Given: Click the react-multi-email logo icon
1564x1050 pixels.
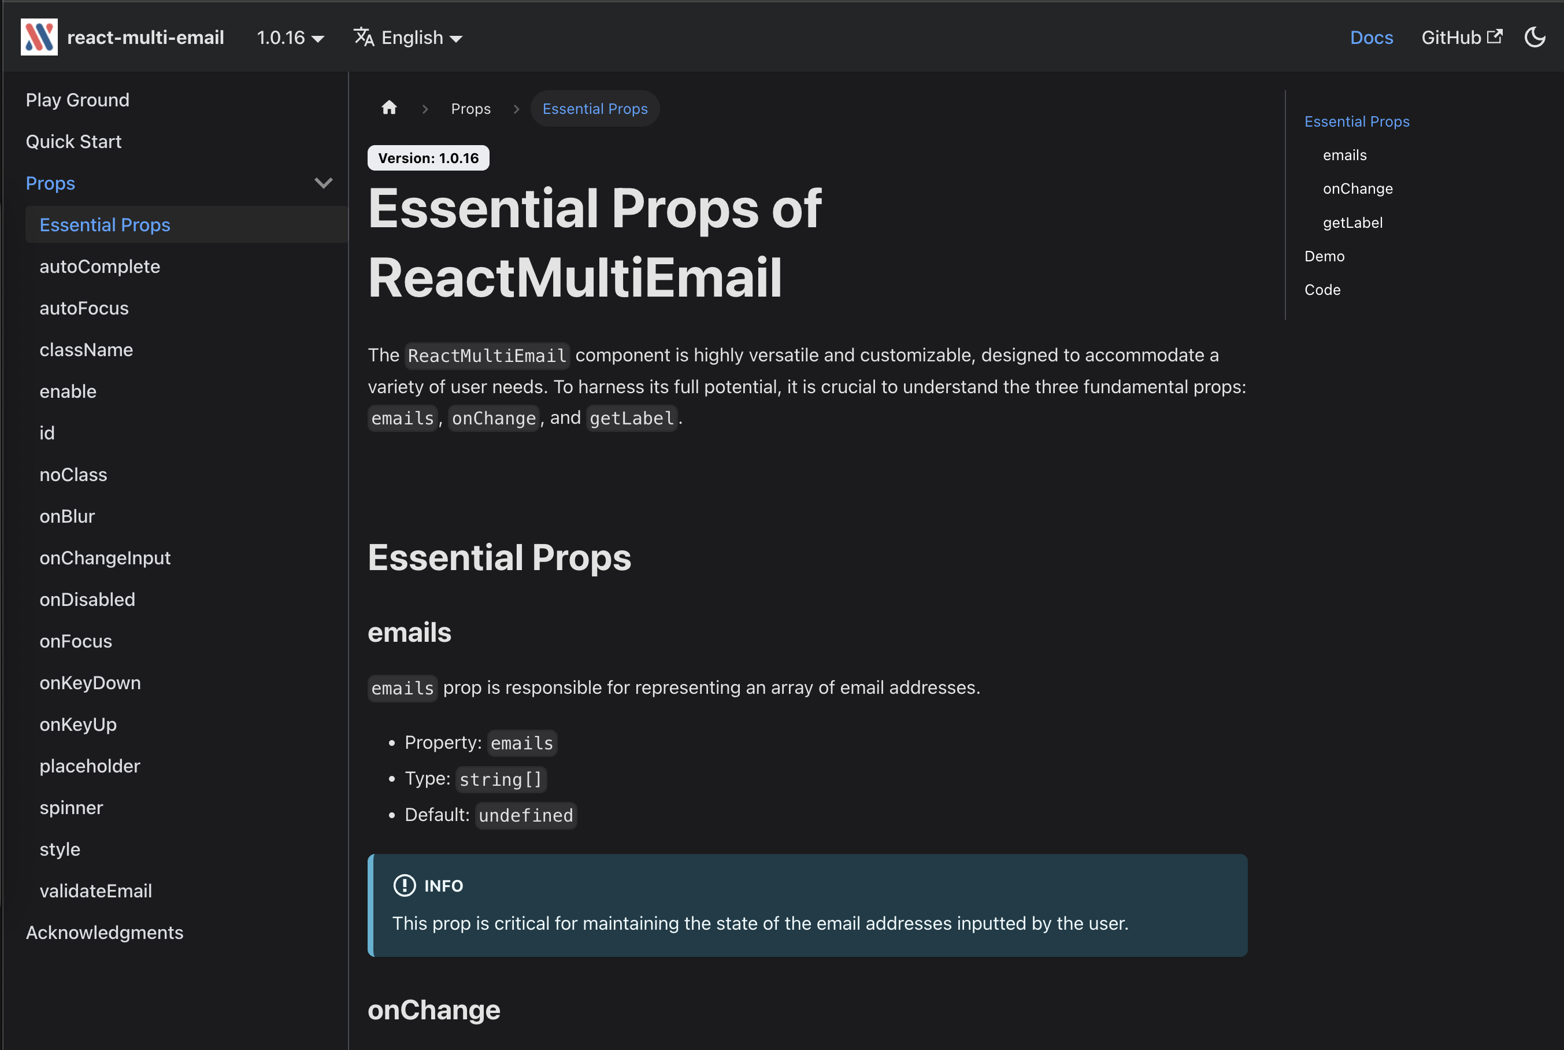Looking at the screenshot, I should [x=39, y=38].
